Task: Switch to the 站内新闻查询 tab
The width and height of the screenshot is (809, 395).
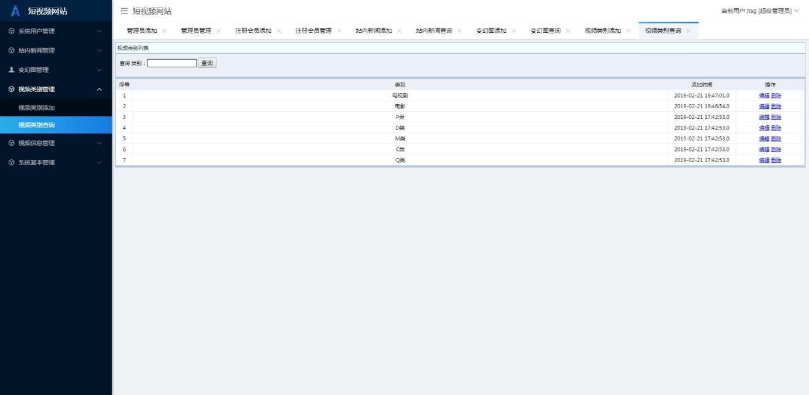Action: tap(434, 31)
